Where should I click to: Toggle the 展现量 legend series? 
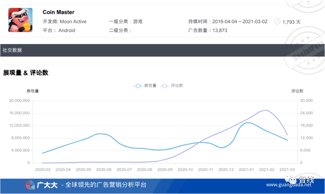145,86
